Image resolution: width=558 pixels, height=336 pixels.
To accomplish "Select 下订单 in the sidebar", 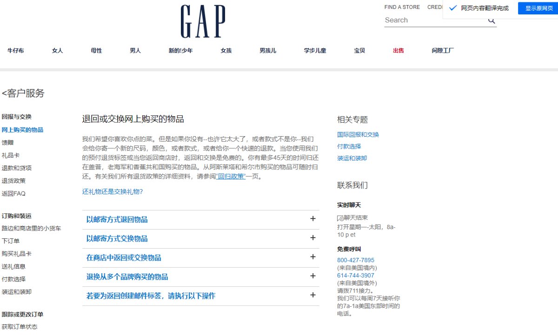I will coord(10,241).
